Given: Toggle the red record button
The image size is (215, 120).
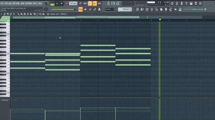Looking at the screenshot, I should click(x=67, y=4).
